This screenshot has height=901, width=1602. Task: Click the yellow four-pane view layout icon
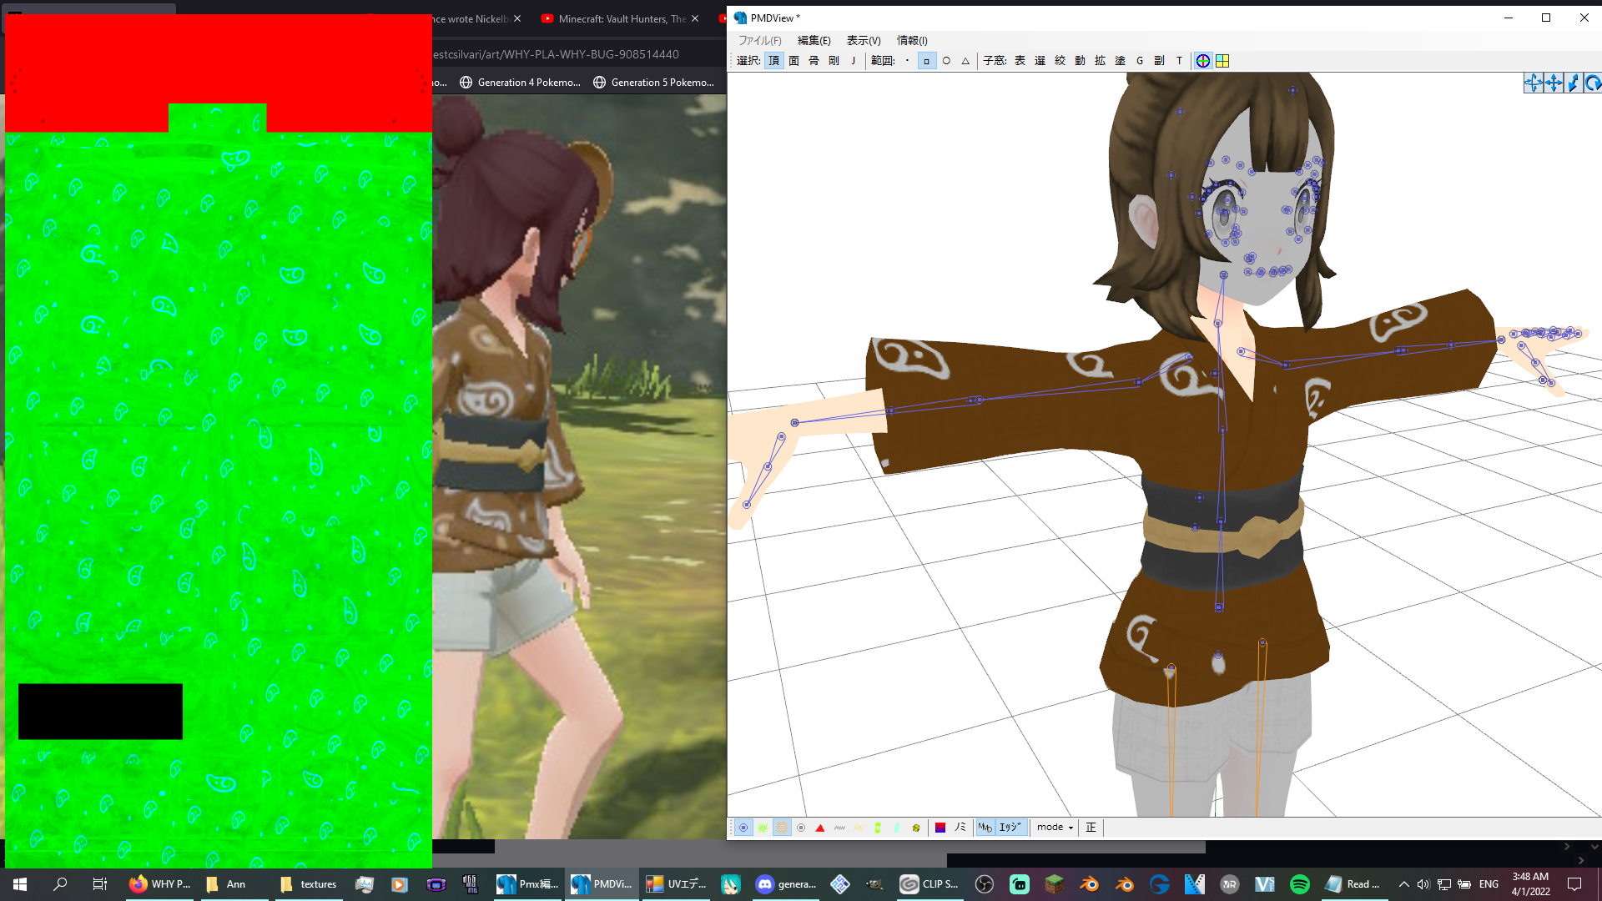pos(1222,61)
